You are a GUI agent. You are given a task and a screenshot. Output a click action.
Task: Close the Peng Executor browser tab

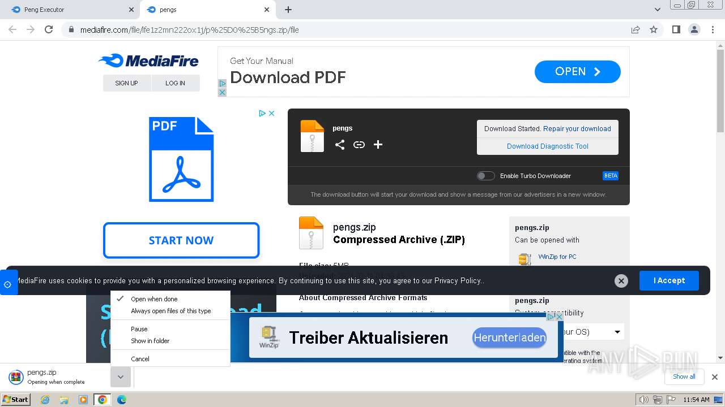[131, 10]
